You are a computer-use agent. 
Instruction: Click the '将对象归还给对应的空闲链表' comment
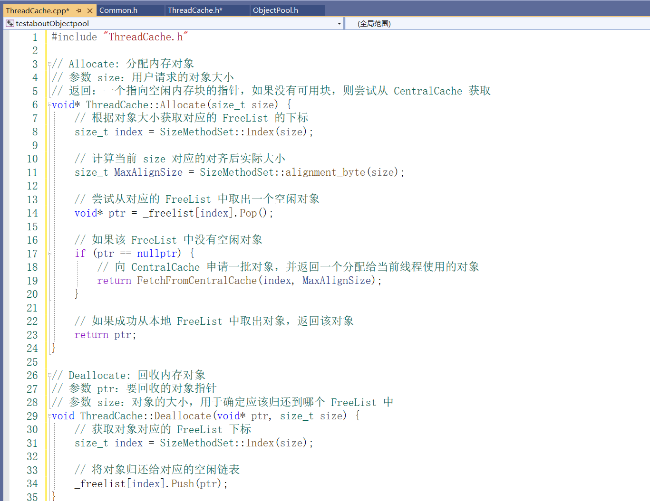point(157,470)
